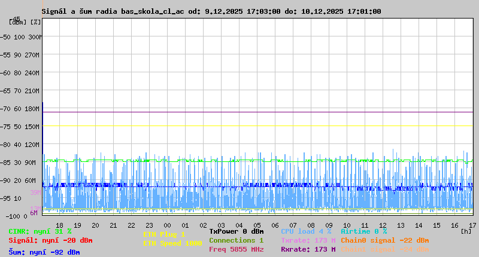
Task: Click hour '13' on the time axis
Action: click(x=401, y=225)
